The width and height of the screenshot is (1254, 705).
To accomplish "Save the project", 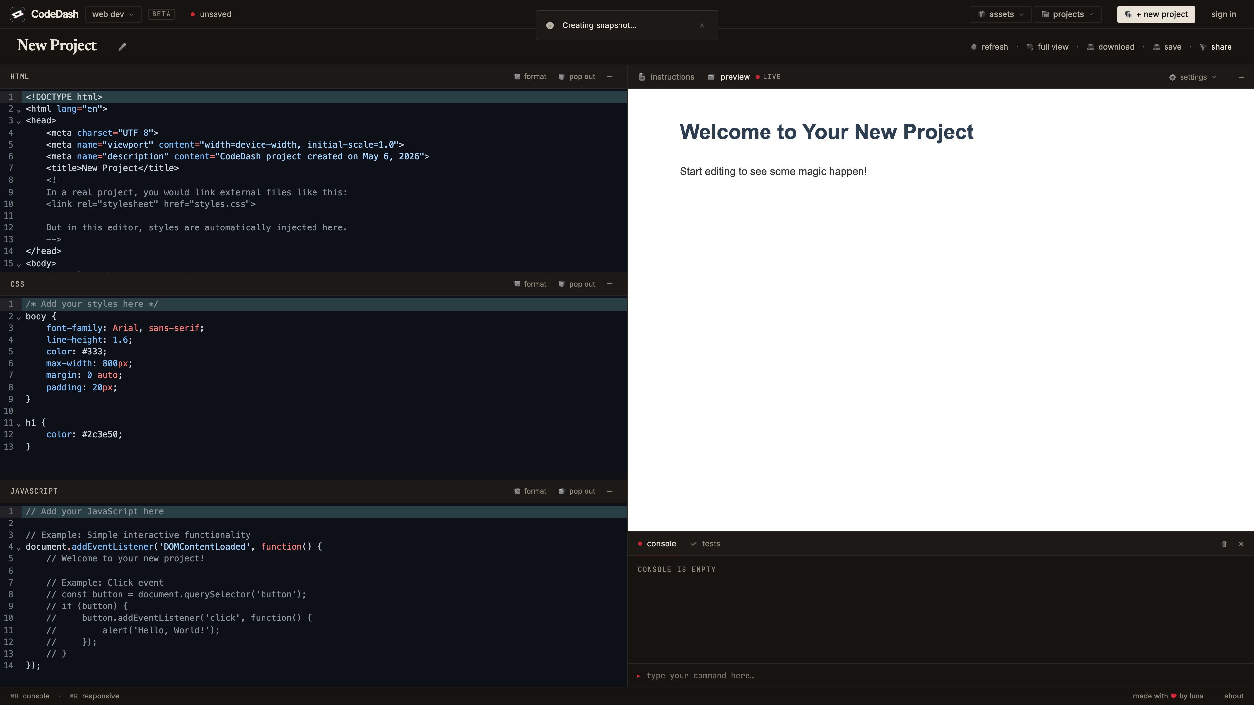I will pos(1167,47).
